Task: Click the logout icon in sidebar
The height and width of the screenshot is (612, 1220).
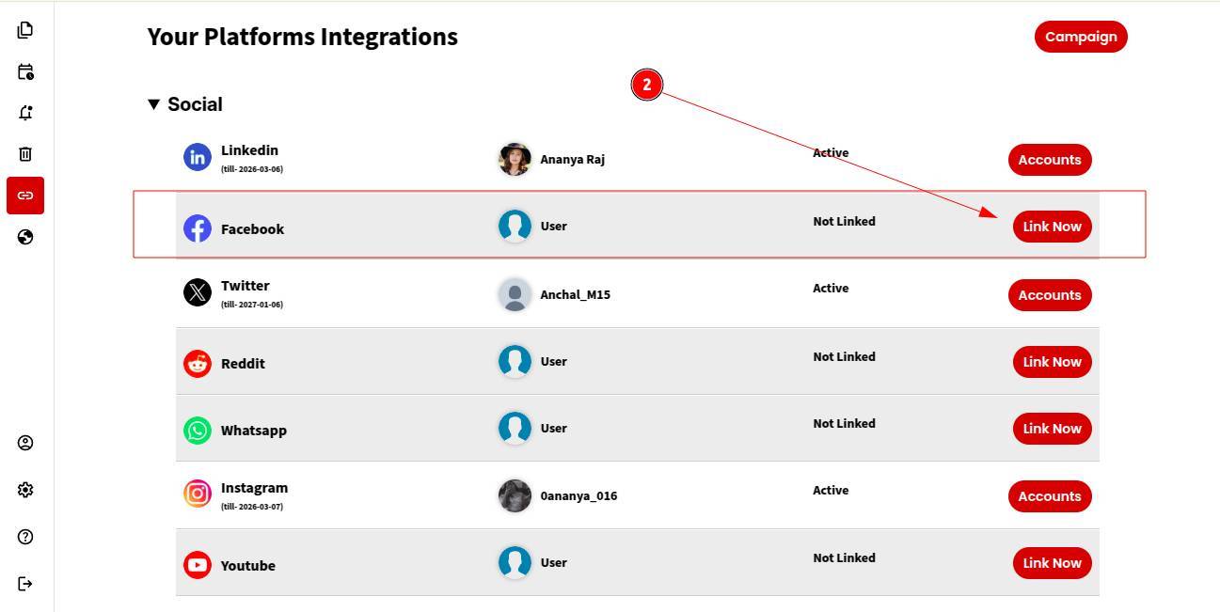Action: [x=25, y=584]
